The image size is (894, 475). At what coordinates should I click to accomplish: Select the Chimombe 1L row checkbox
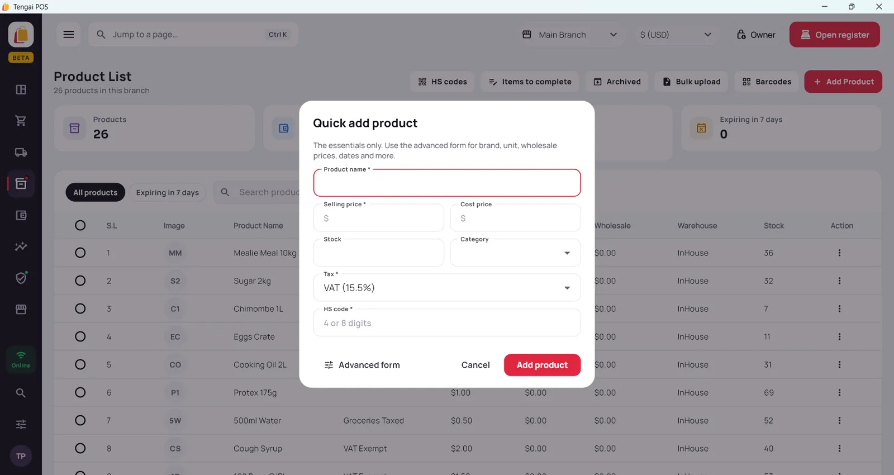[x=80, y=308]
